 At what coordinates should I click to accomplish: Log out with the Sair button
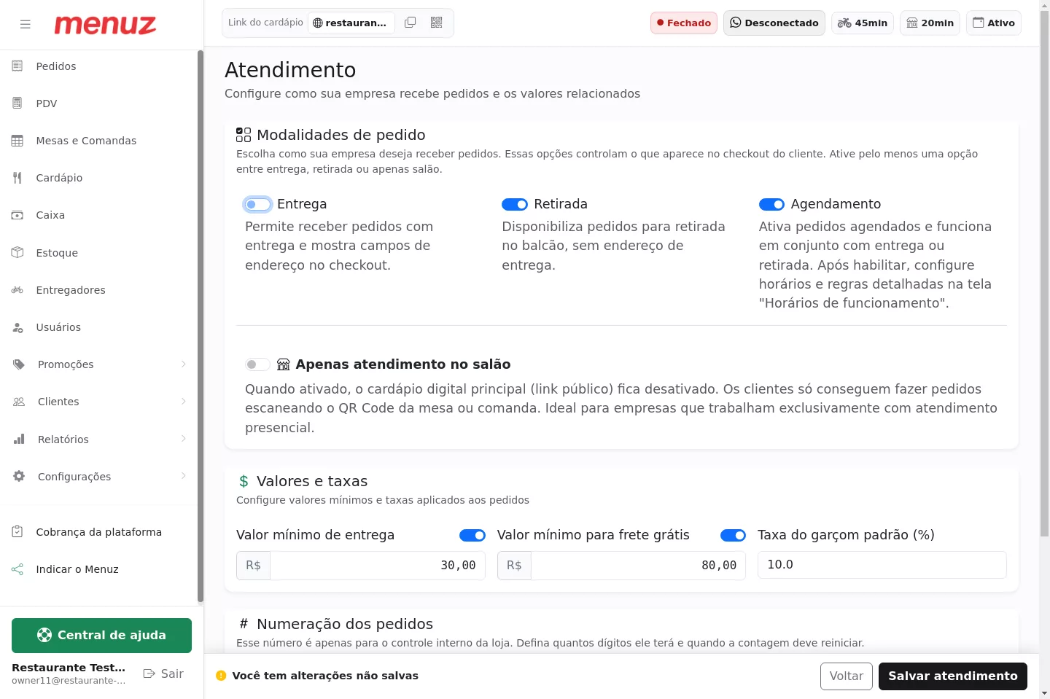[x=163, y=673]
